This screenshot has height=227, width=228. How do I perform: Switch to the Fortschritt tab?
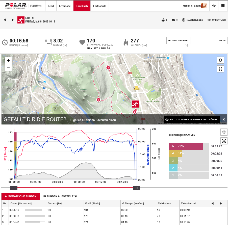pyautogui.click(x=99, y=6)
